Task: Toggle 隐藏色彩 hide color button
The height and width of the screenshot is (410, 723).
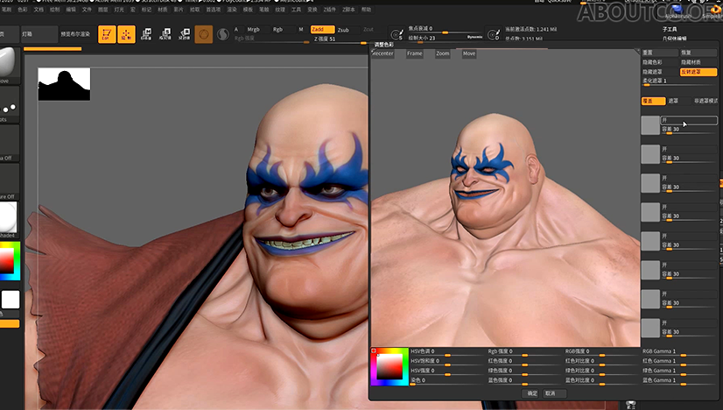Action: (x=660, y=62)
